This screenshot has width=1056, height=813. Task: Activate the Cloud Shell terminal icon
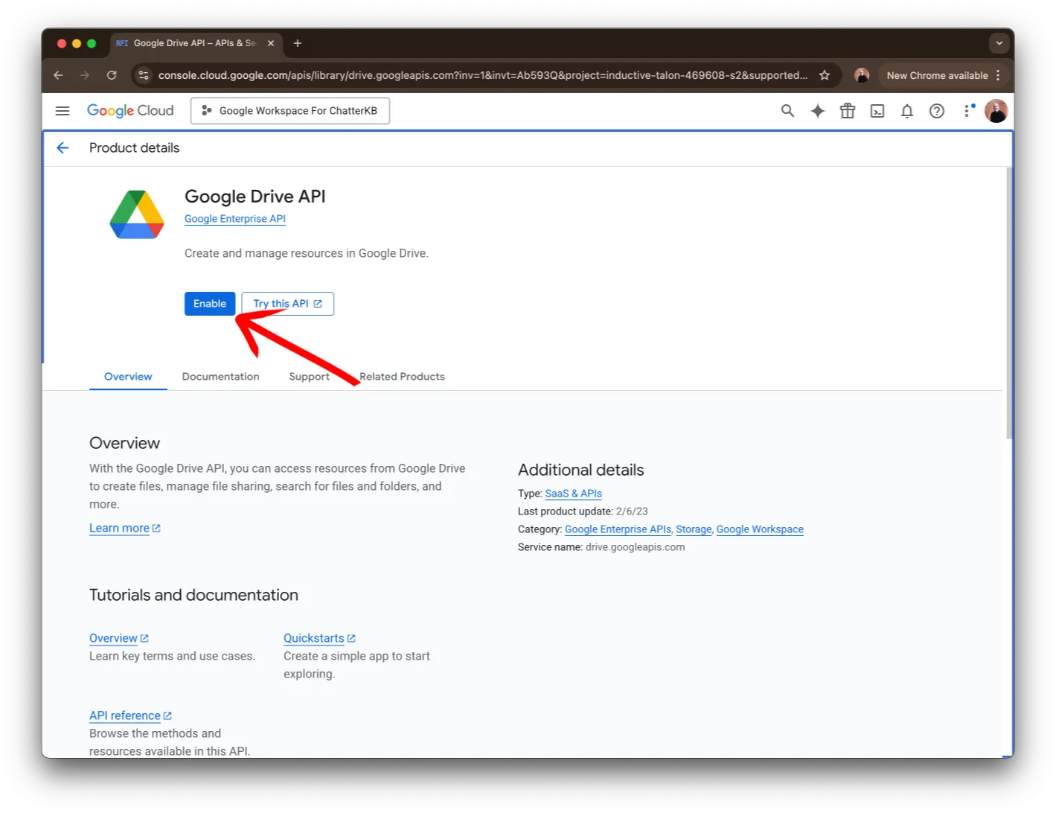877,111
